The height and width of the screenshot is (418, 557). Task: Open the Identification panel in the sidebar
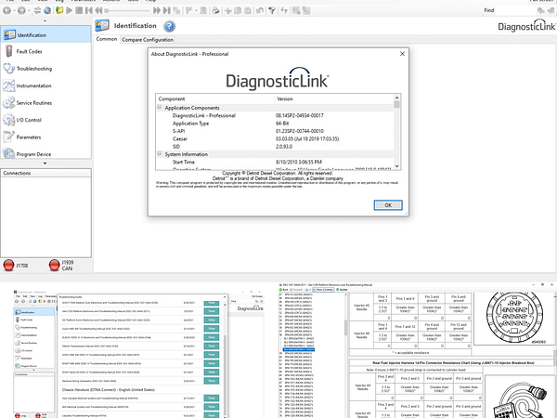pos(45,34)
